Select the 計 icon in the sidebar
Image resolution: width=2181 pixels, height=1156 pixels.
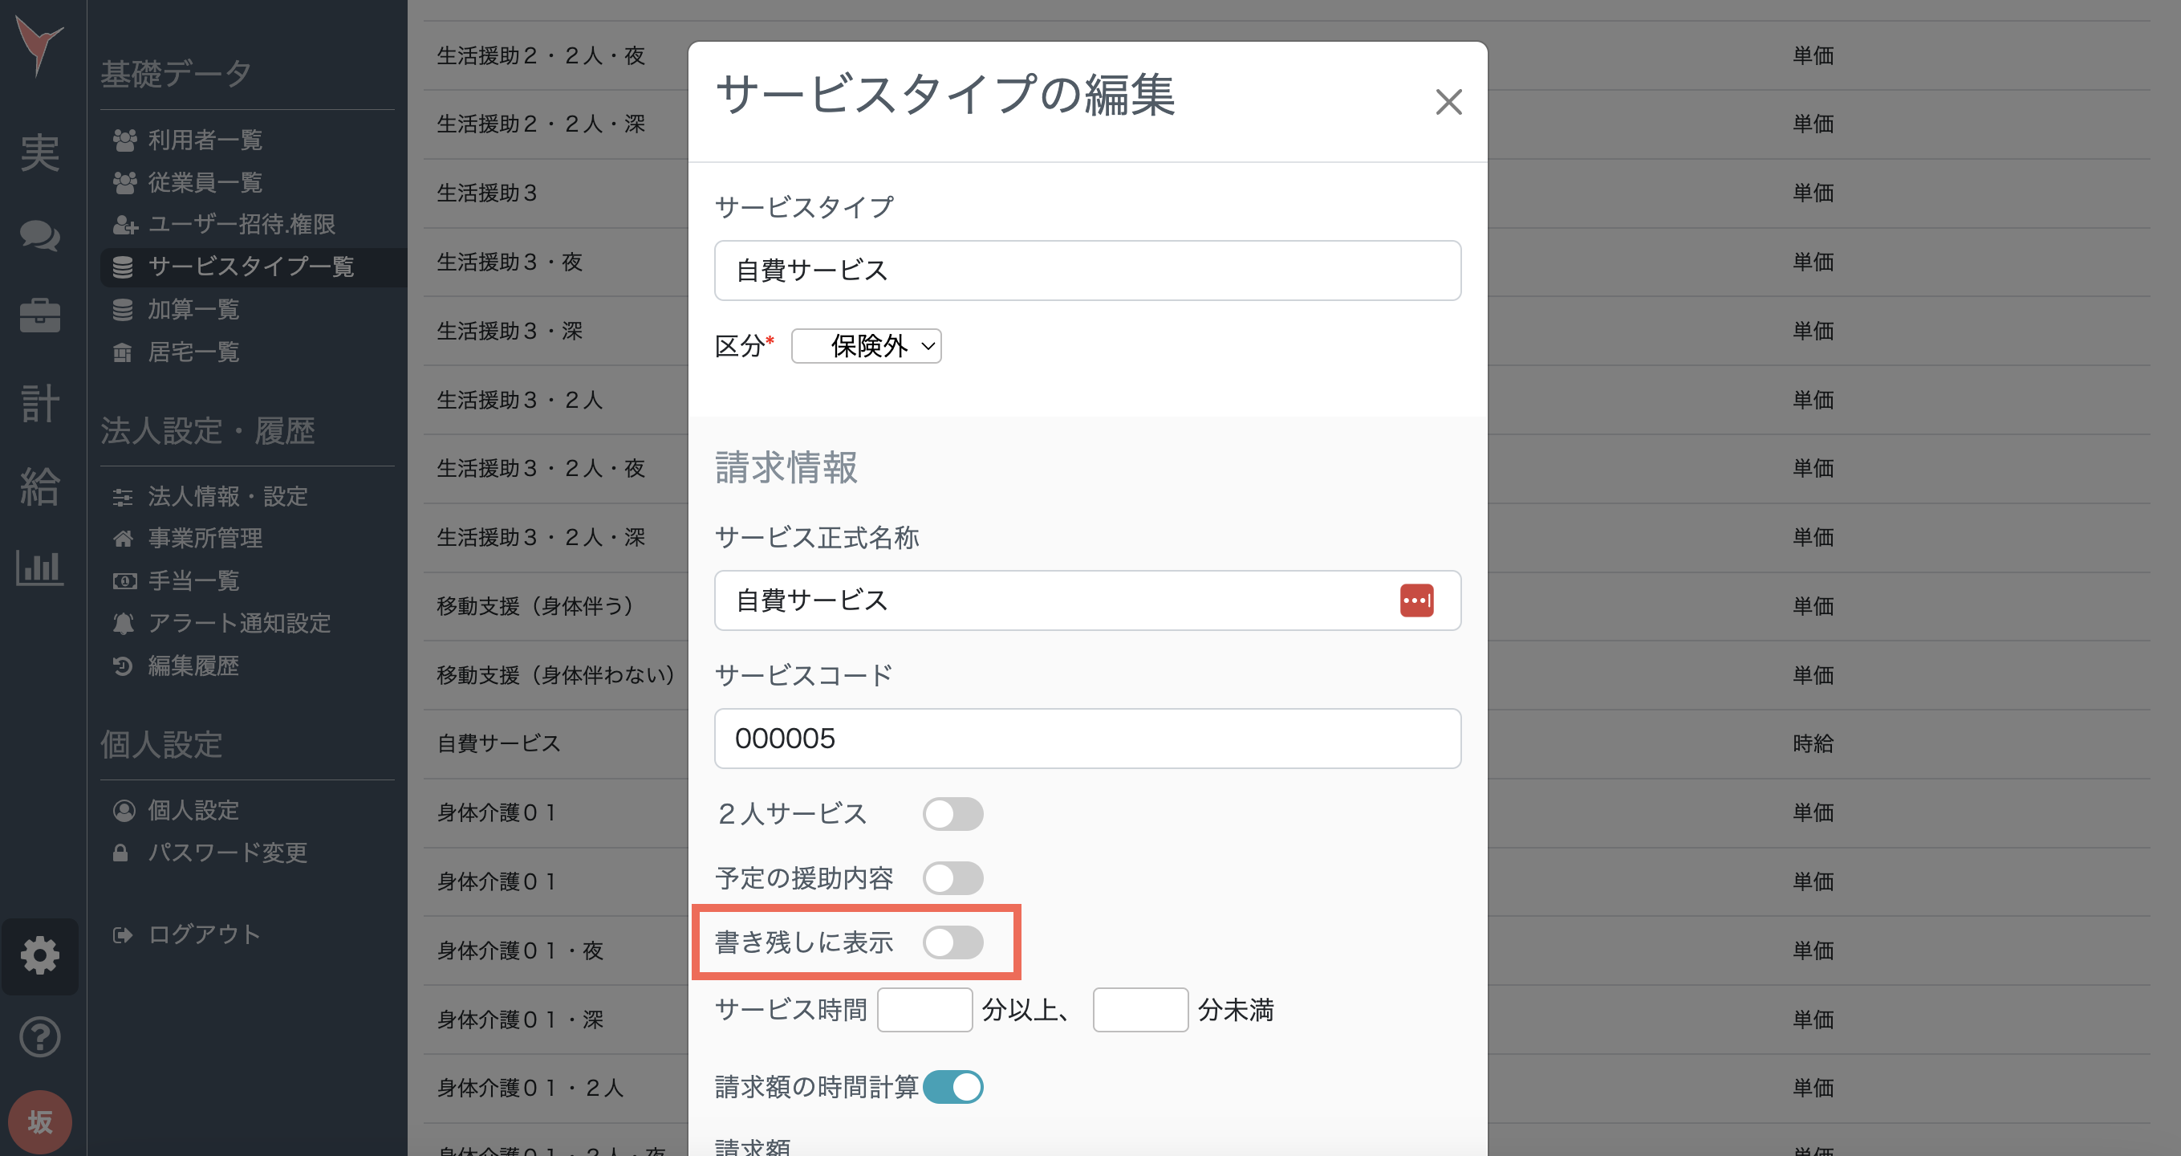40,402
